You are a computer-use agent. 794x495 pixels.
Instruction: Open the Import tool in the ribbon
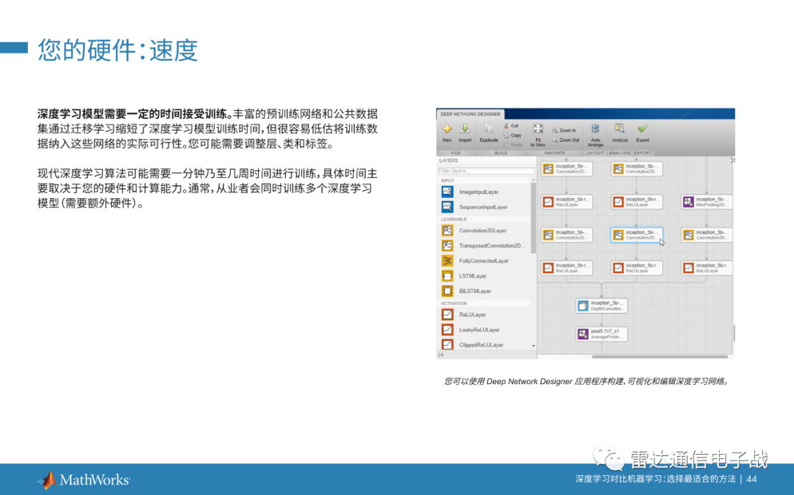click(465, 132)
